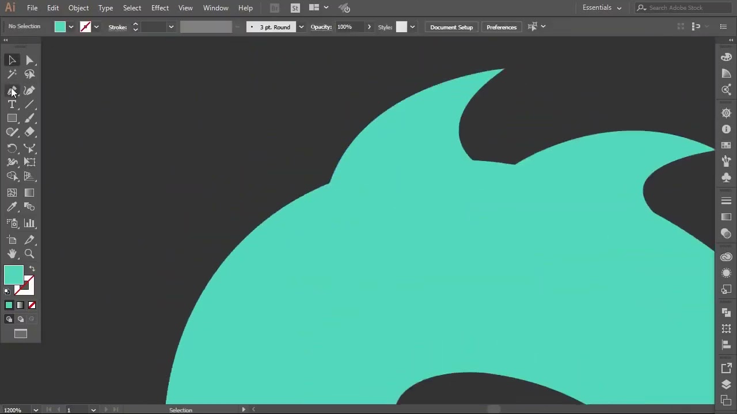Select the Magic Wand tool
Image resolution: width=737 pixels, height=414 pixels.
pos(12,74)
